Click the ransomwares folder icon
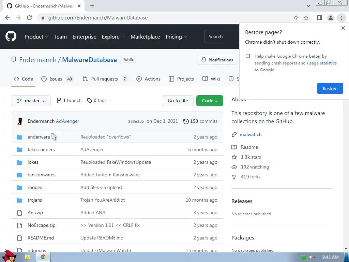 click(x=19, y=175)
